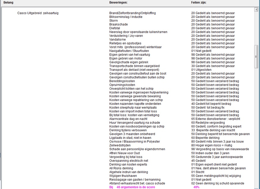Select the Brand/Zelfontbranding/Ontploffing row
Viewport: 260px width, 189px height.
click(133, 13)
